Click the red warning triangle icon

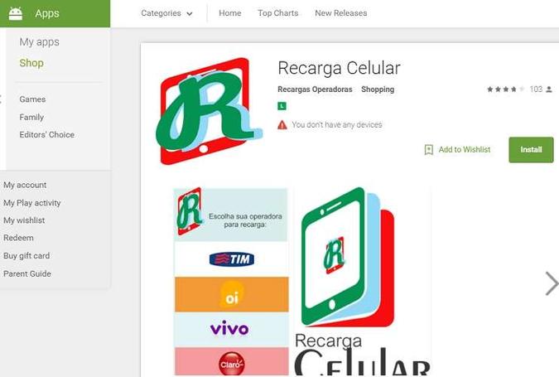click(282, 125)
